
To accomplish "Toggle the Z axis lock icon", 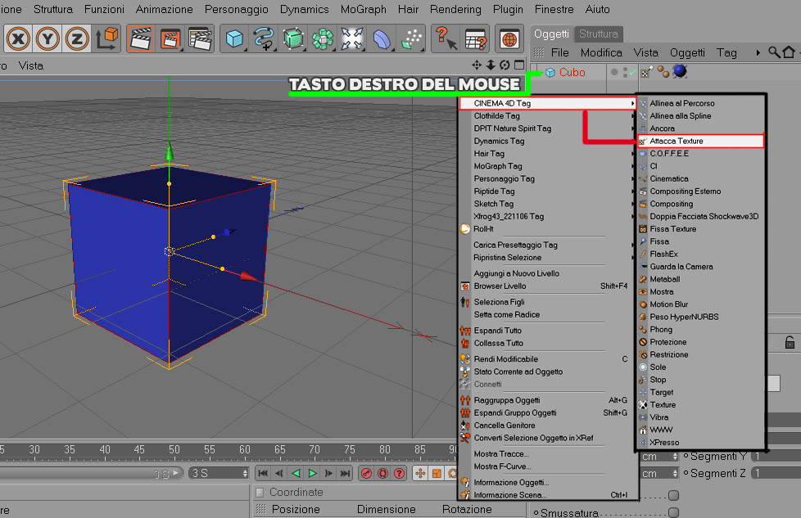I will pos(77,38).
